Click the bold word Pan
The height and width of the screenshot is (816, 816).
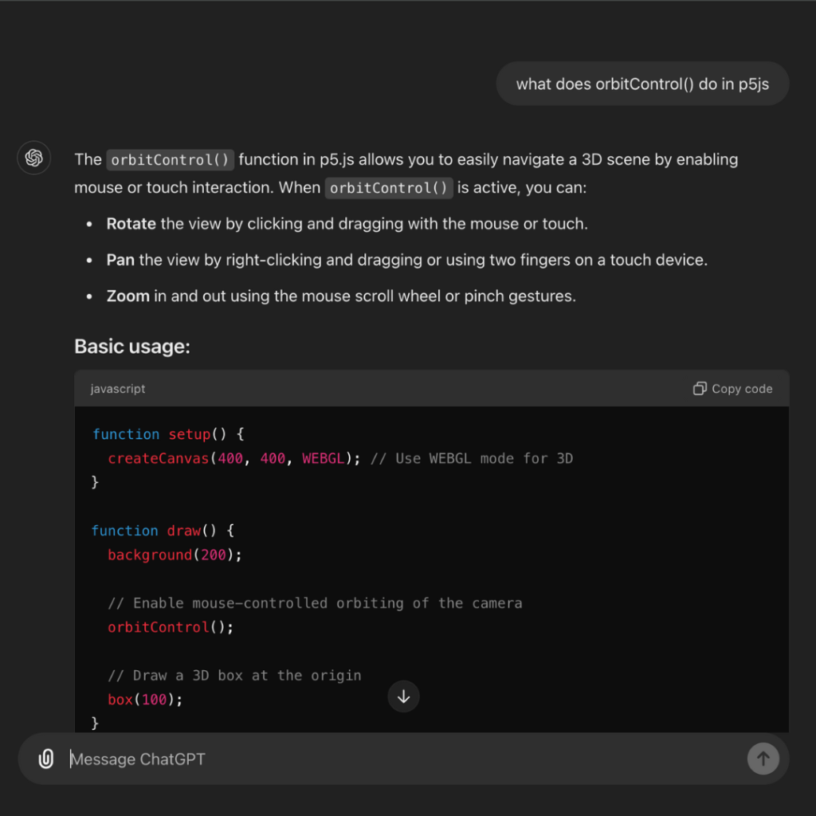[120, 260]
